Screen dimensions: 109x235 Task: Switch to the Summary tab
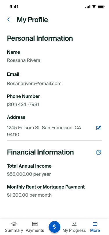(x=14, y=230)
